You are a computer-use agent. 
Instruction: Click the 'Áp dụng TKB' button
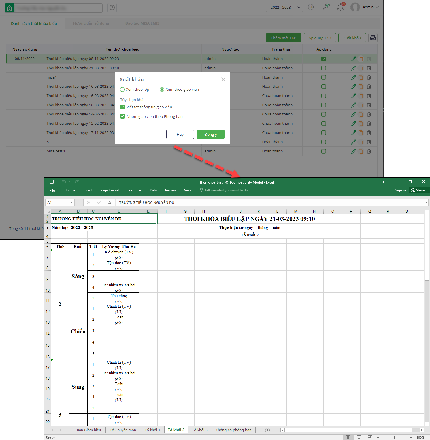point(320,38)
